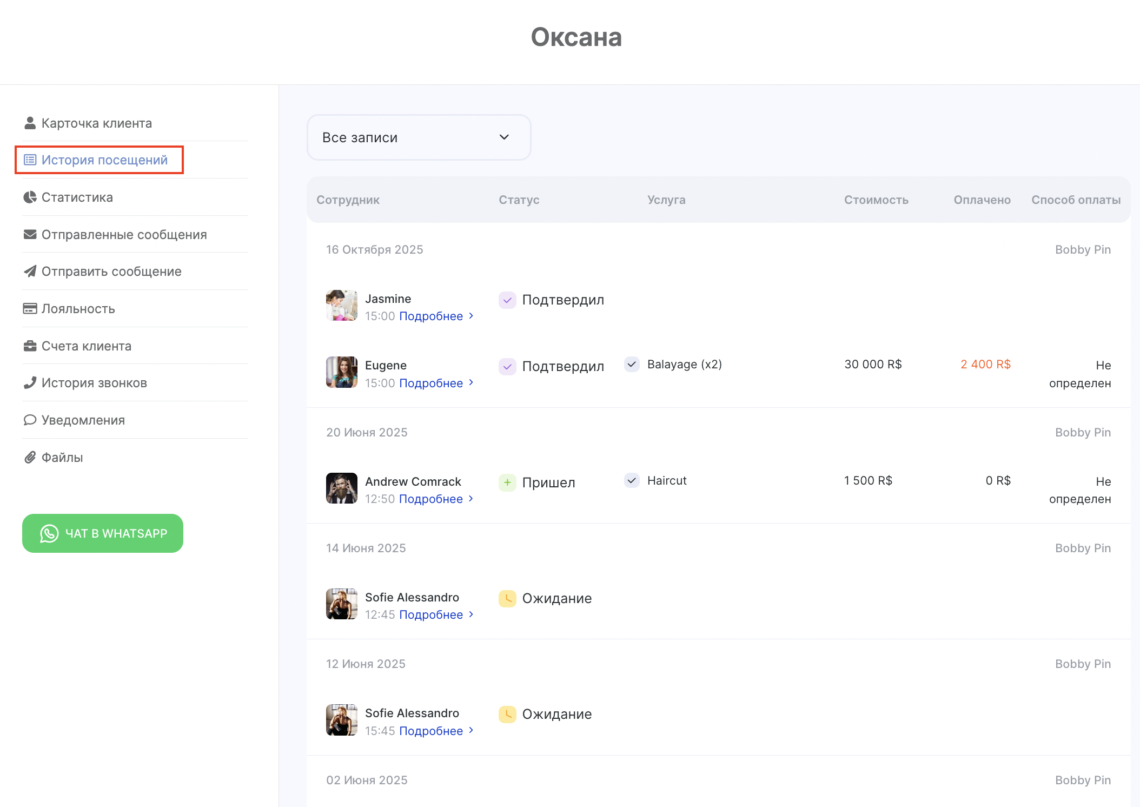
Task: Expand Подробнее arrow for Andrew Comrack
Action: 471,499
